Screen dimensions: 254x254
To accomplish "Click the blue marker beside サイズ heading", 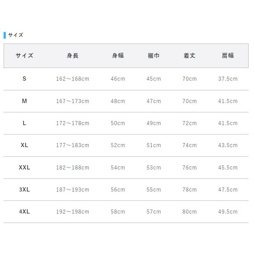I will pos(5,35).
